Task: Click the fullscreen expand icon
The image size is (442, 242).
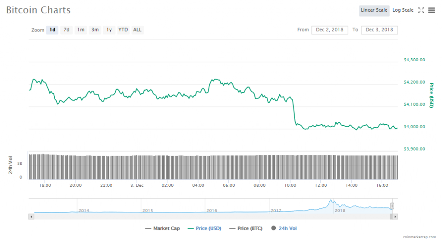Action: click(421, 10)
